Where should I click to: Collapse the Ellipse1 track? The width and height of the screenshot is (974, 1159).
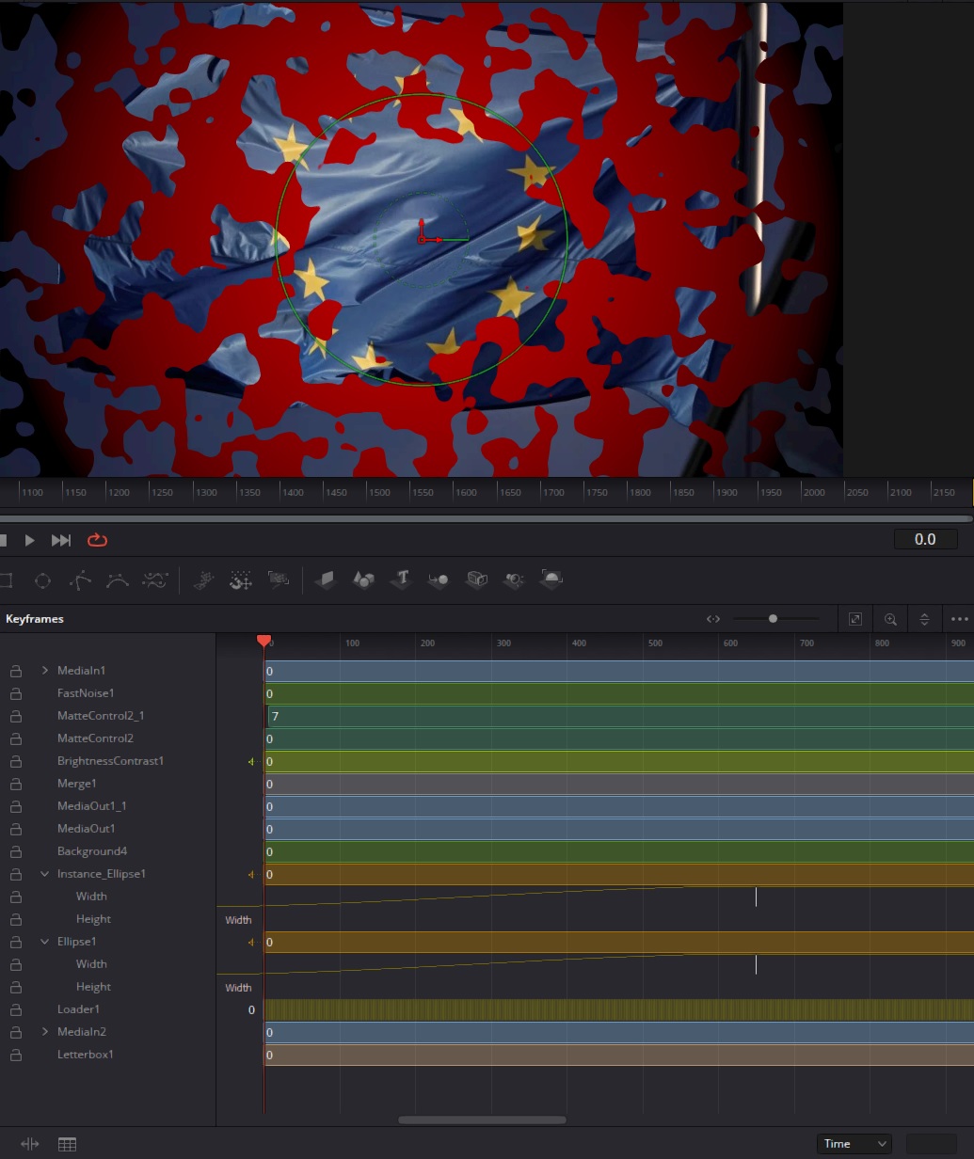pyautogui.click(x=45, y=942)
